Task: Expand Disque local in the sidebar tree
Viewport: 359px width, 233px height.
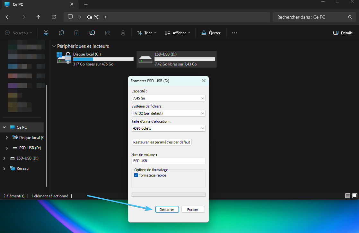Action: click(7, 138)
